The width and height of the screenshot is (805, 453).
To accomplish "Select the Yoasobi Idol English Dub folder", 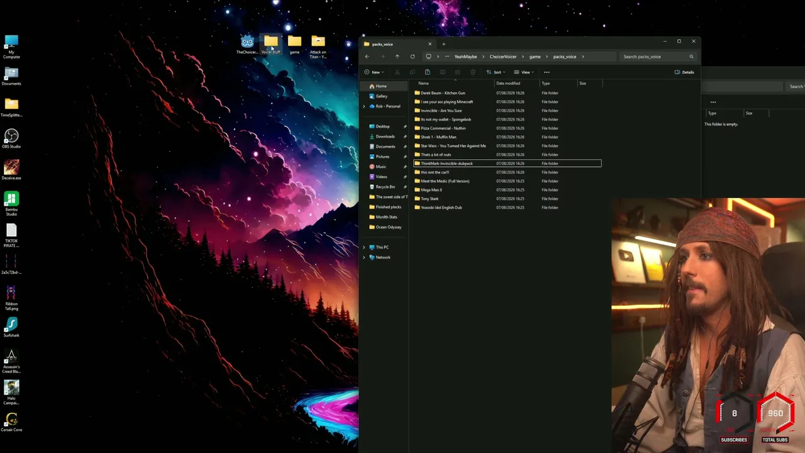I will (x=507, y=208).
